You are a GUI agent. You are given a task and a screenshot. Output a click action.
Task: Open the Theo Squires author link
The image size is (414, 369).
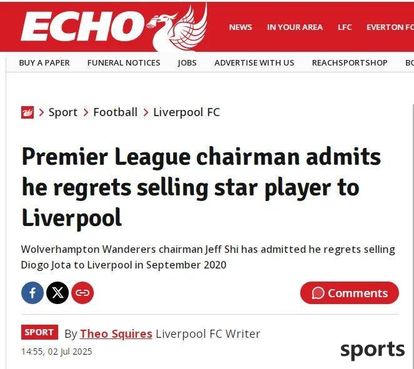tap(116, 333)
